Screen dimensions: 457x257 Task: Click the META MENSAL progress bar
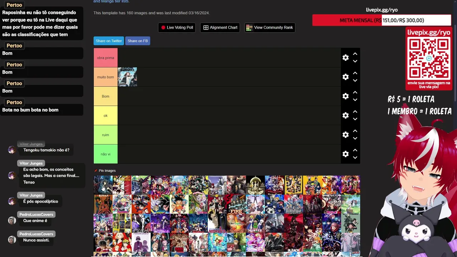point(382,20)
